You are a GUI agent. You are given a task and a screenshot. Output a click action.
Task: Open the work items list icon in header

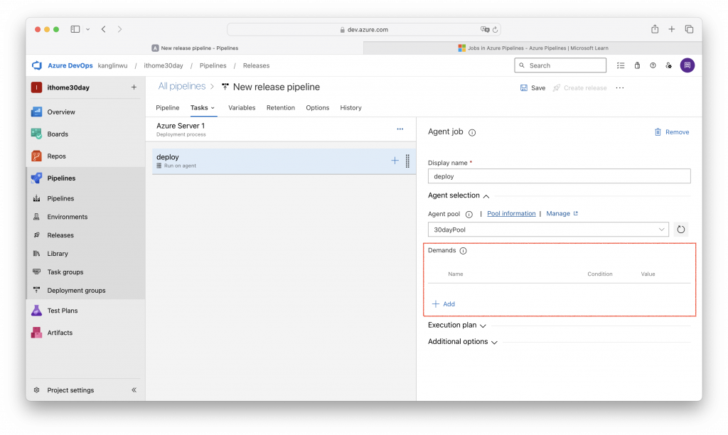(620, 65)
